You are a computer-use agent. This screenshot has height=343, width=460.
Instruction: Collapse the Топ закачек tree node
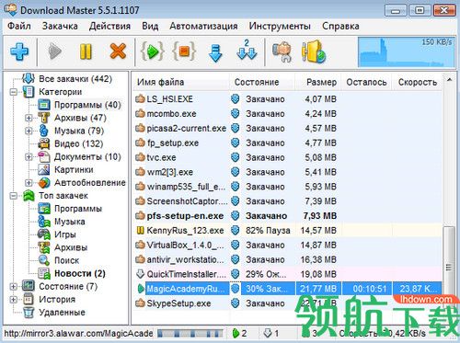(14, 196)
